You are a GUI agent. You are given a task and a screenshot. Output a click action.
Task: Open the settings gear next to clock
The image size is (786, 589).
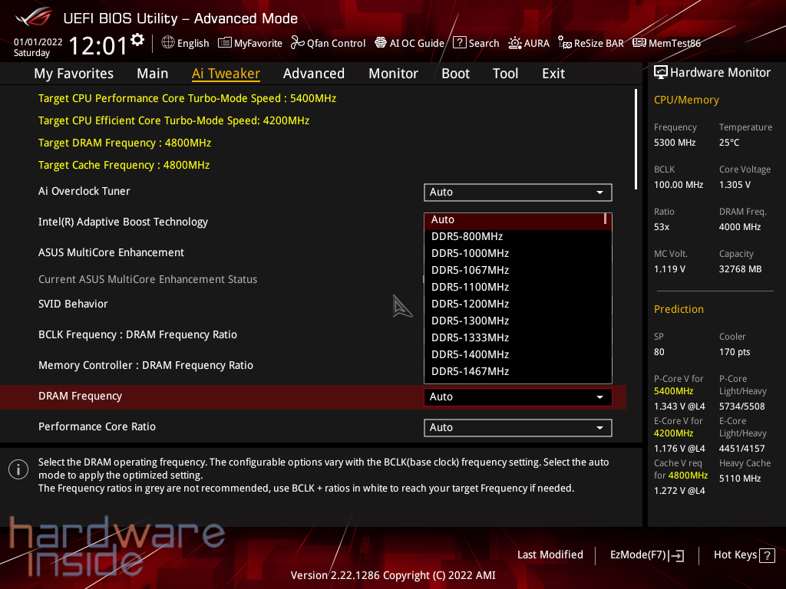pos(137,40)
